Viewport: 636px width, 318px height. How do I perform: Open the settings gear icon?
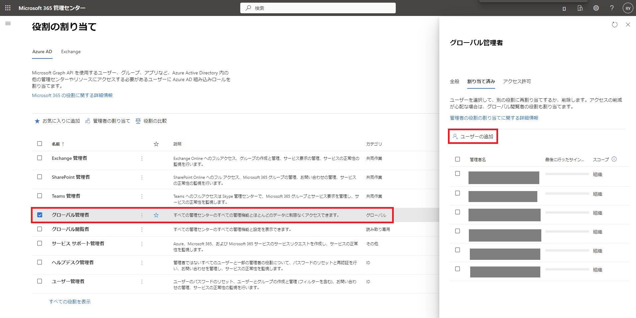click(x=596, y=8)
